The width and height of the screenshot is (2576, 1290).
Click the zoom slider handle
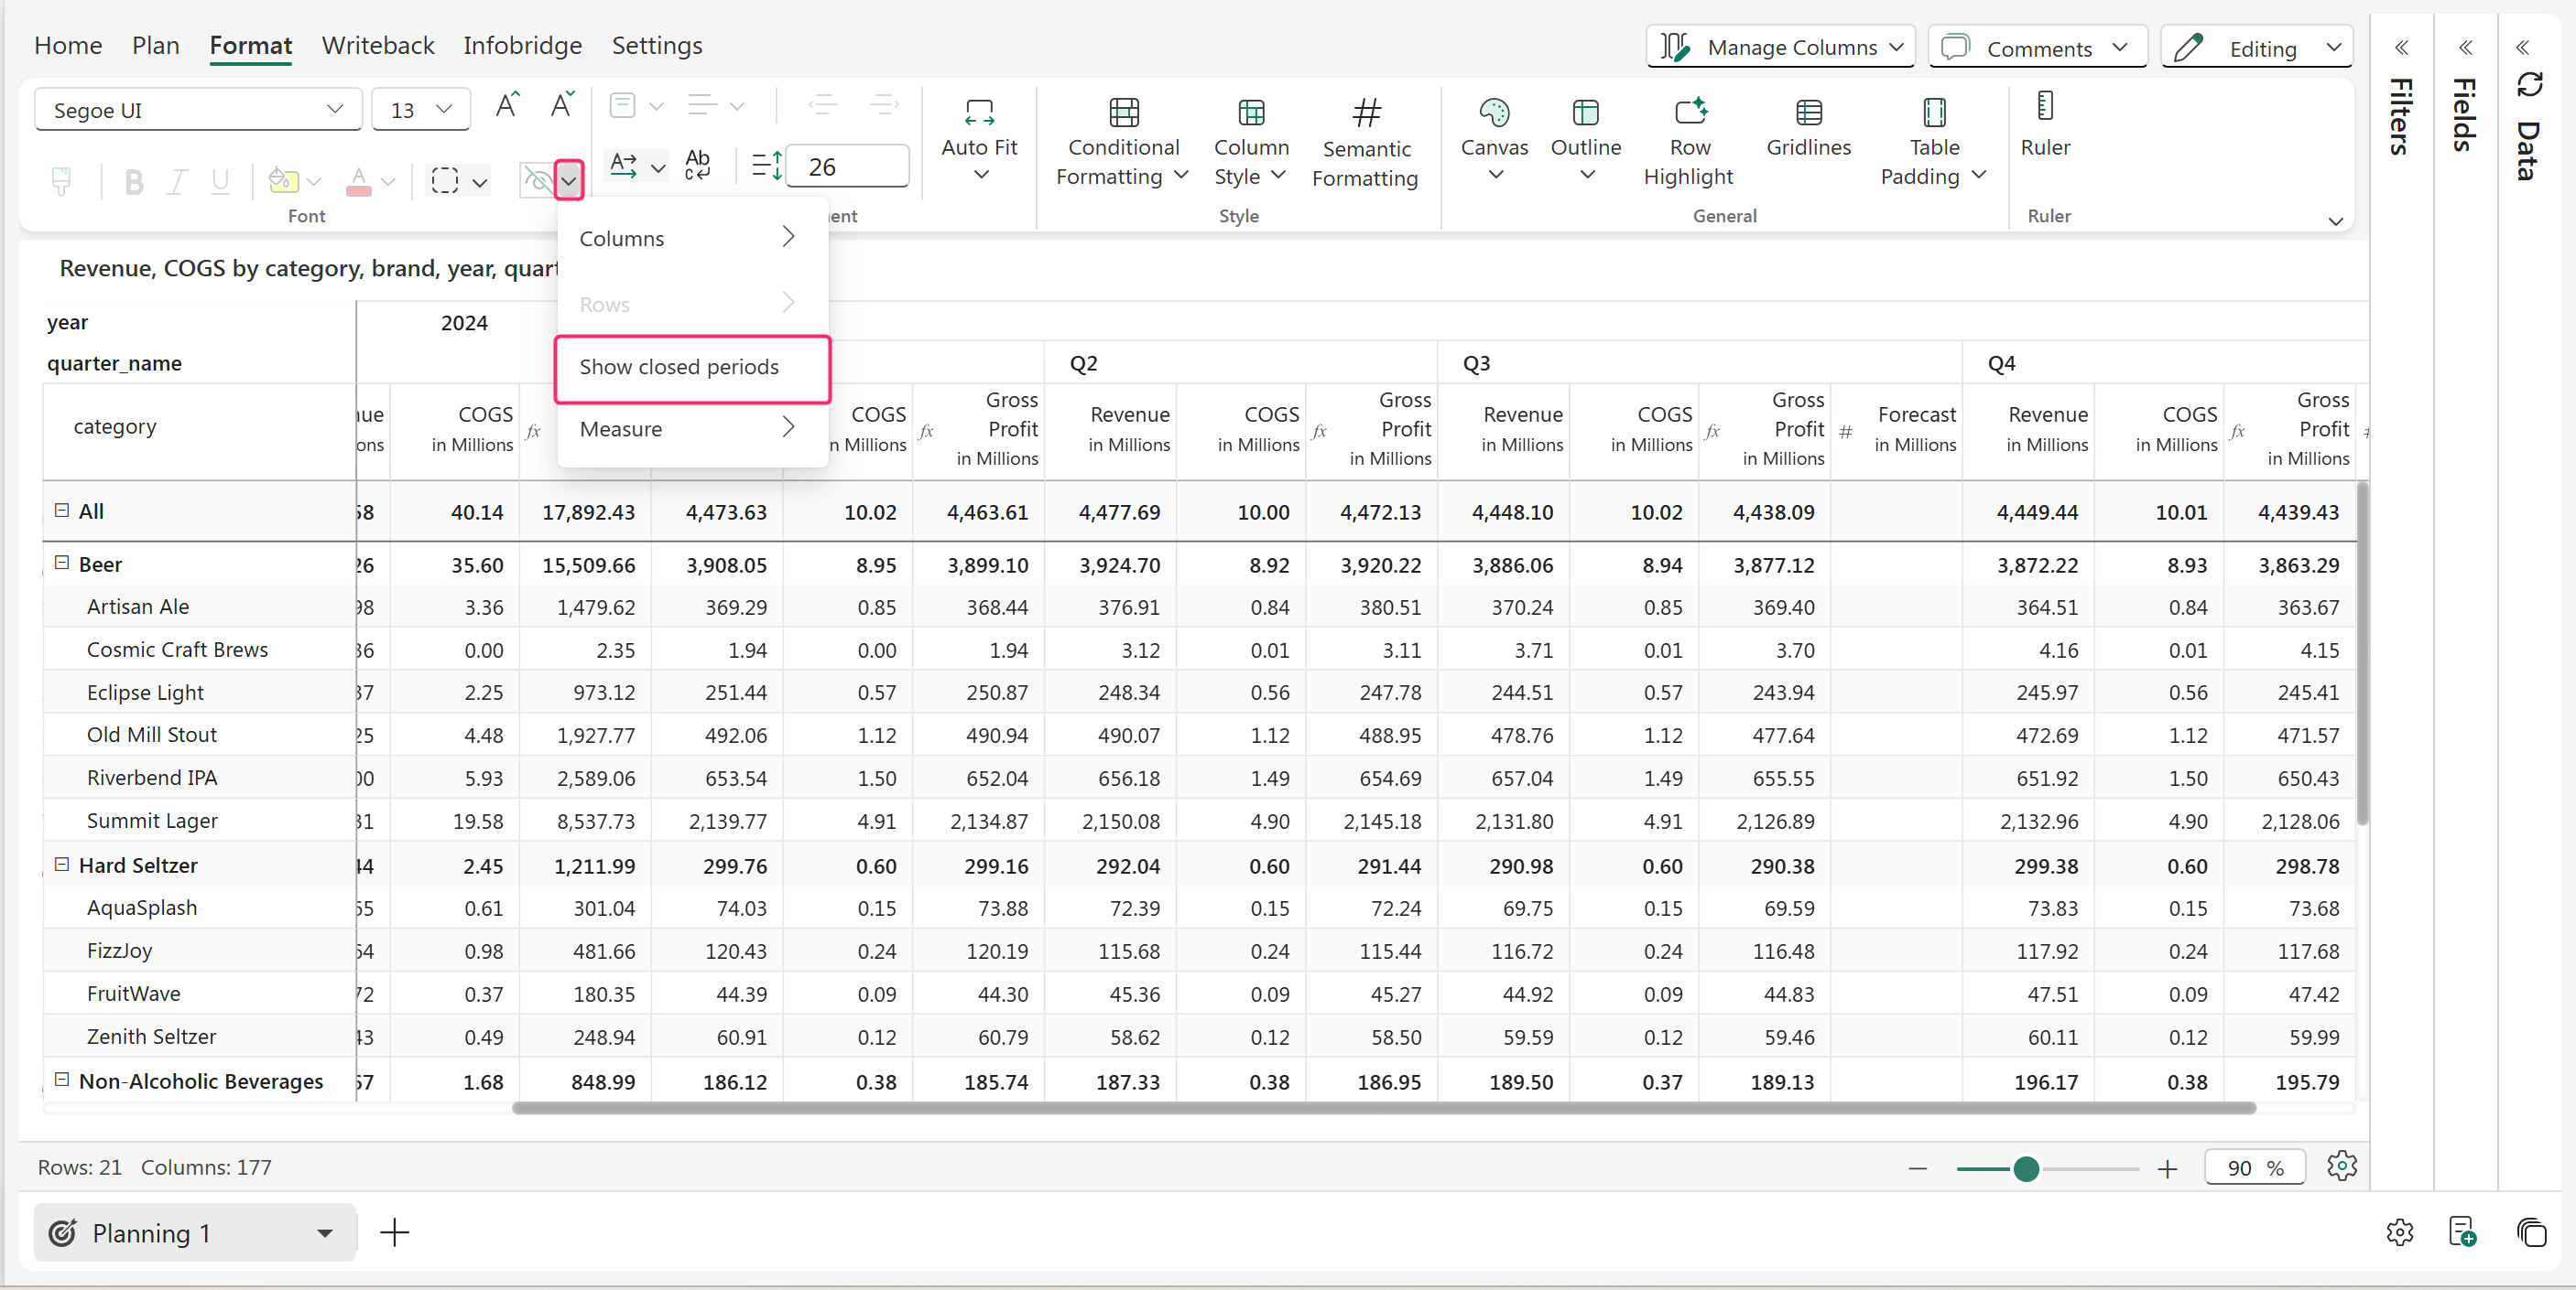tap(2025, 1168)
